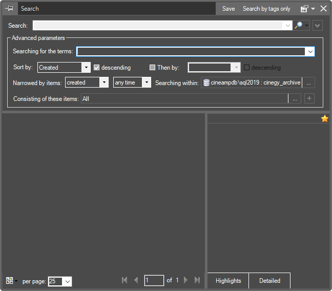The height and width of the screenshot is (291, 332).
Task: Collapse advanced parameters chevron button
Action: [317, 26]
